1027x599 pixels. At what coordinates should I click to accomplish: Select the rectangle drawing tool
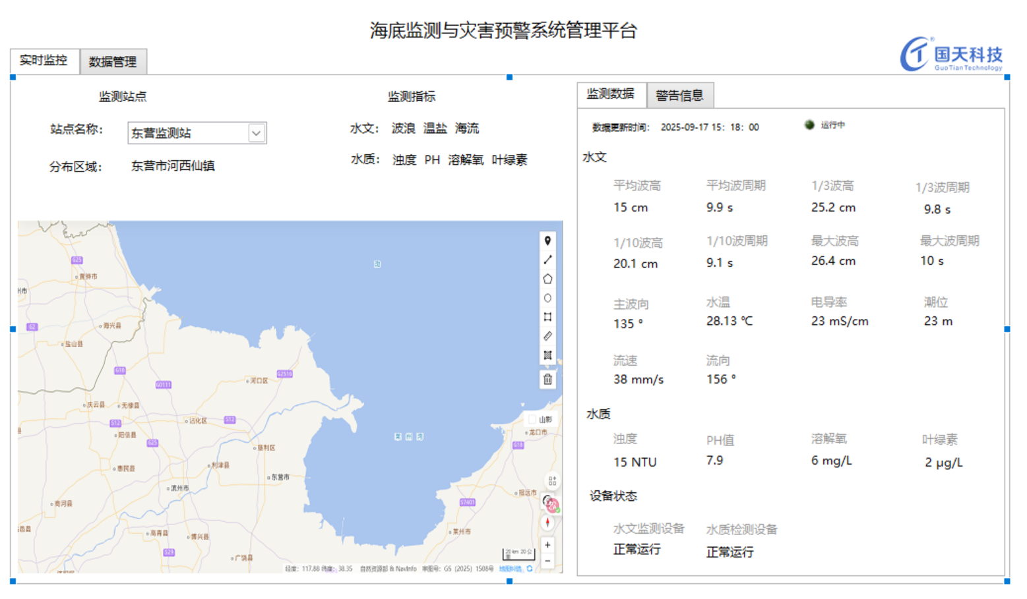tap(547, 317)
